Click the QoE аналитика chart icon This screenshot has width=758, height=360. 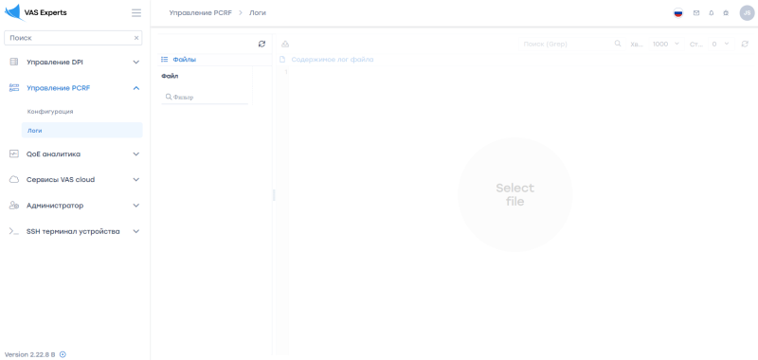pos(14,154)
